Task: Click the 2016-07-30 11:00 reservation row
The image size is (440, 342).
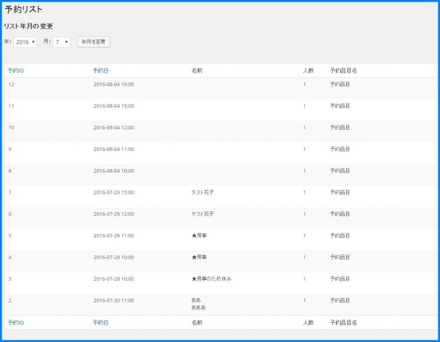Action: 113,300
